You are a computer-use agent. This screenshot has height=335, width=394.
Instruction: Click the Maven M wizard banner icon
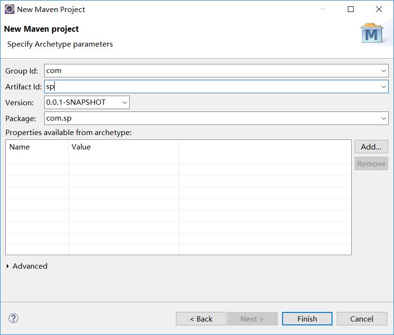click(372, 33)
